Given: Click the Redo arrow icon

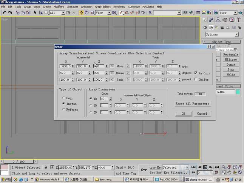Looking at the screenshot, I should pyautogui.click(x=10, y=12).
